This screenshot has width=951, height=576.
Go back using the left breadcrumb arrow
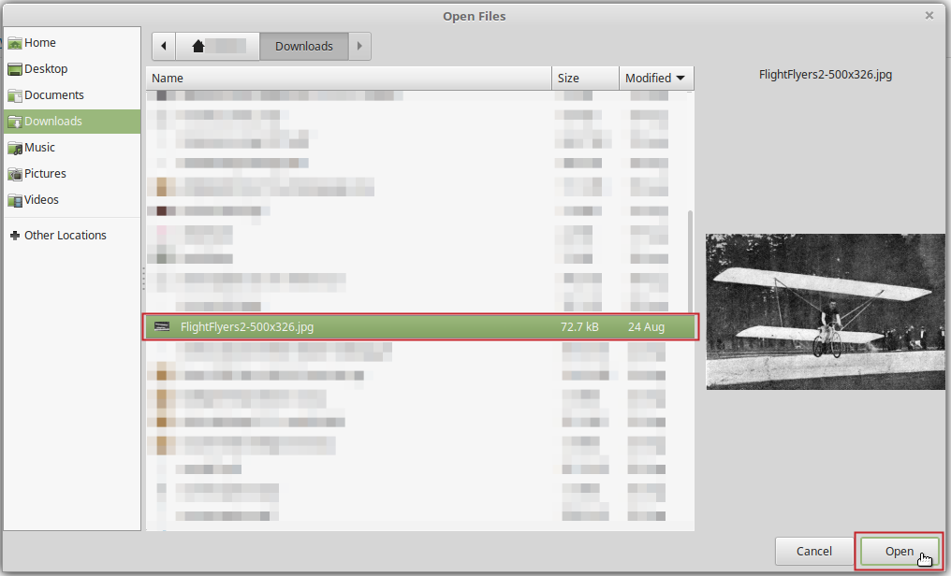163,45
